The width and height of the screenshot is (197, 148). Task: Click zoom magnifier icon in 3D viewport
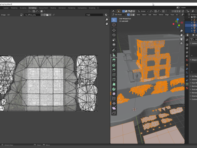pyautogui.click(x=181, y=31)
